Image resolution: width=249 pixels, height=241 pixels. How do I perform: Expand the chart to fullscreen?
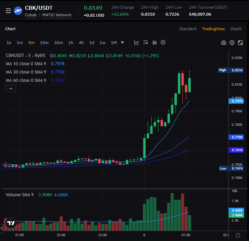pyautogui.click(x=240, y=43)
